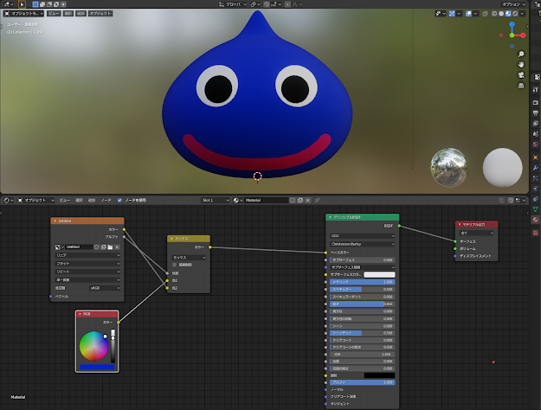The width and height of the screenshot is (541, 410).
Task: Toggle X-ray mode icon
Action: [485, 14]
